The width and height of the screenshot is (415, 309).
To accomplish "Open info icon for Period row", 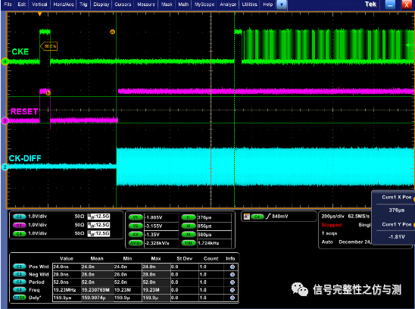I will click(x=232, y=282).
